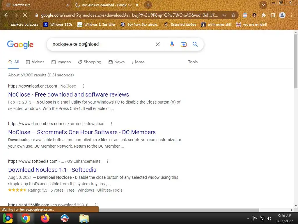The height and width of the screenshot is (224, 298).
Task: Click the scrollbar down arrow
Action: (296, 206)
